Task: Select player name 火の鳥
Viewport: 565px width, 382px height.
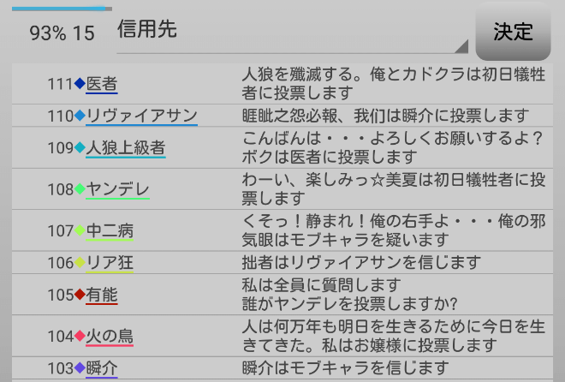Action: click(110, 336)
